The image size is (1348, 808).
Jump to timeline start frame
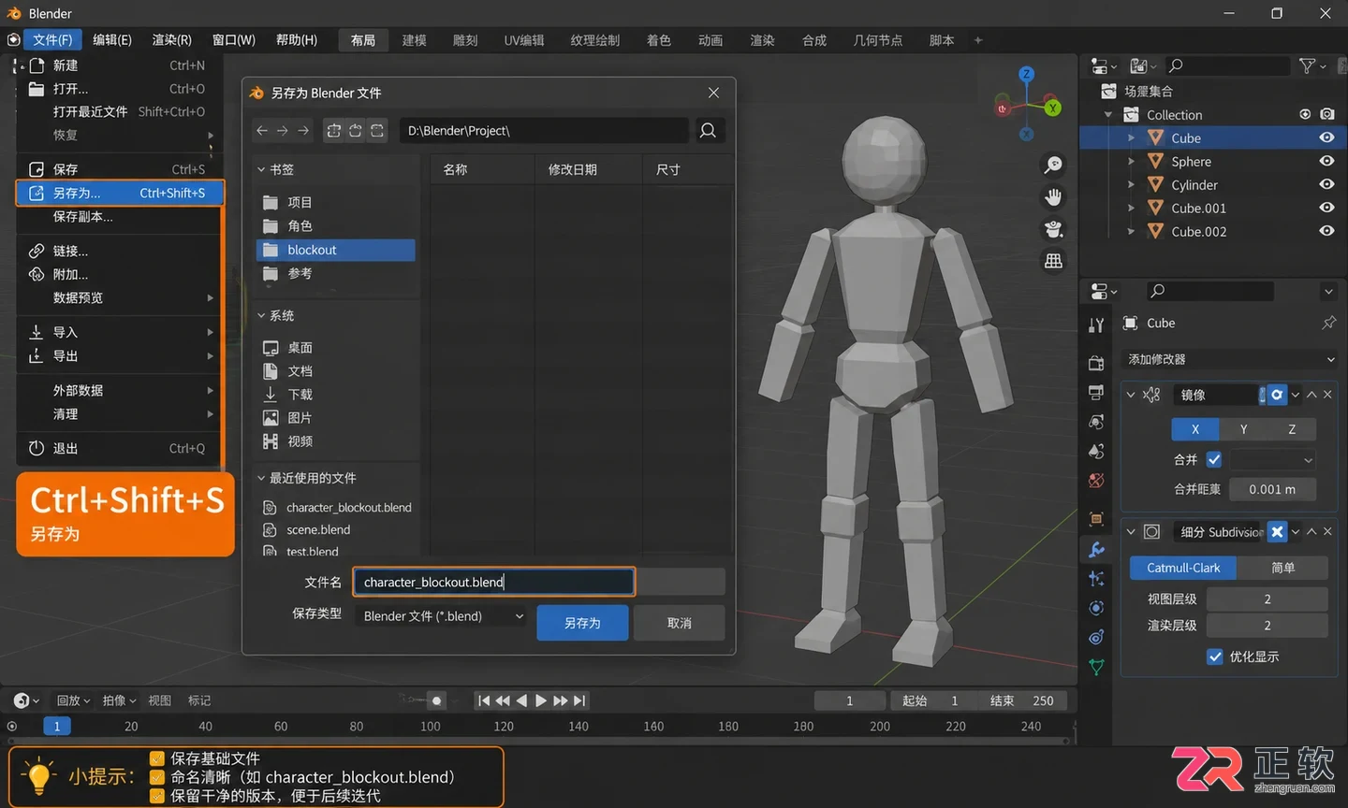484,700
